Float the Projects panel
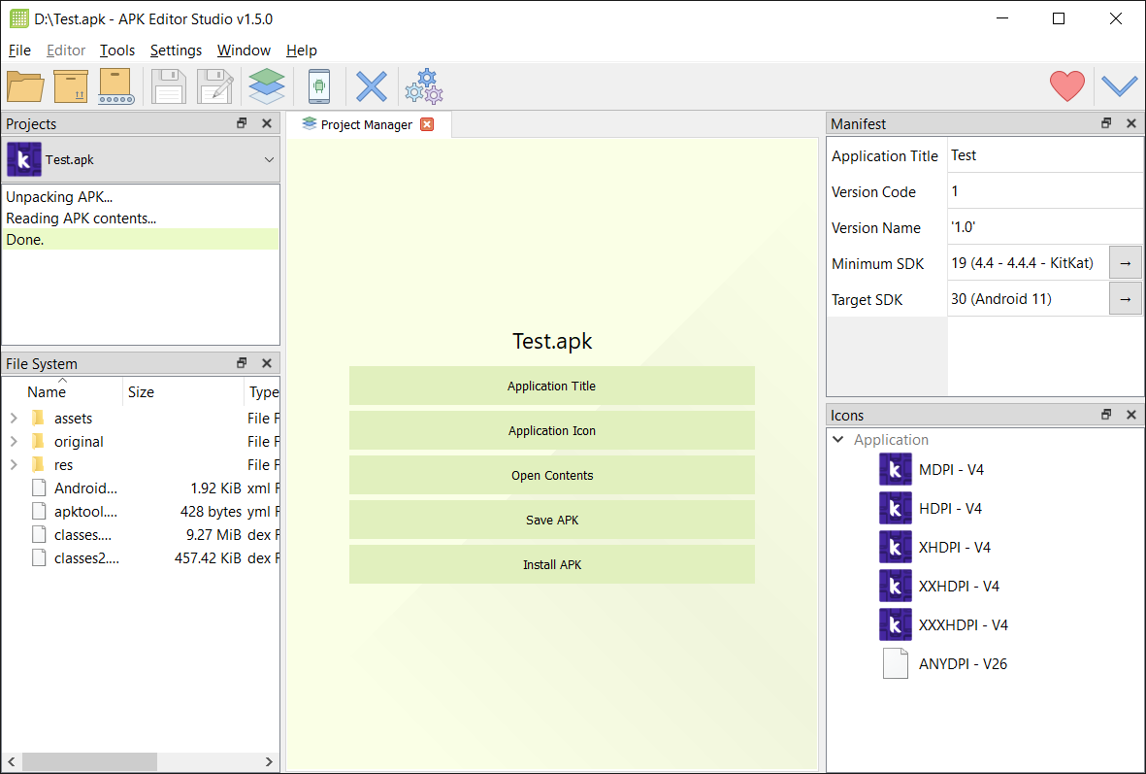Image resolution: width=1146 pixels, height=774 pixels. click(x=242, y=123)
